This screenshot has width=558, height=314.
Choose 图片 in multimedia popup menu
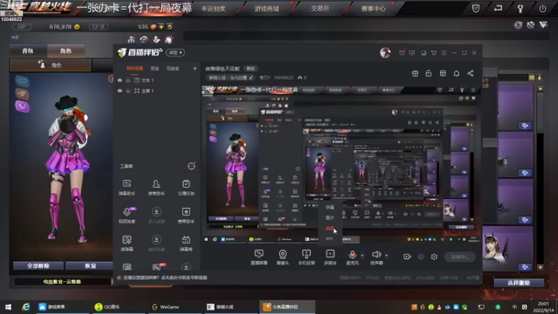coord(329,218)
